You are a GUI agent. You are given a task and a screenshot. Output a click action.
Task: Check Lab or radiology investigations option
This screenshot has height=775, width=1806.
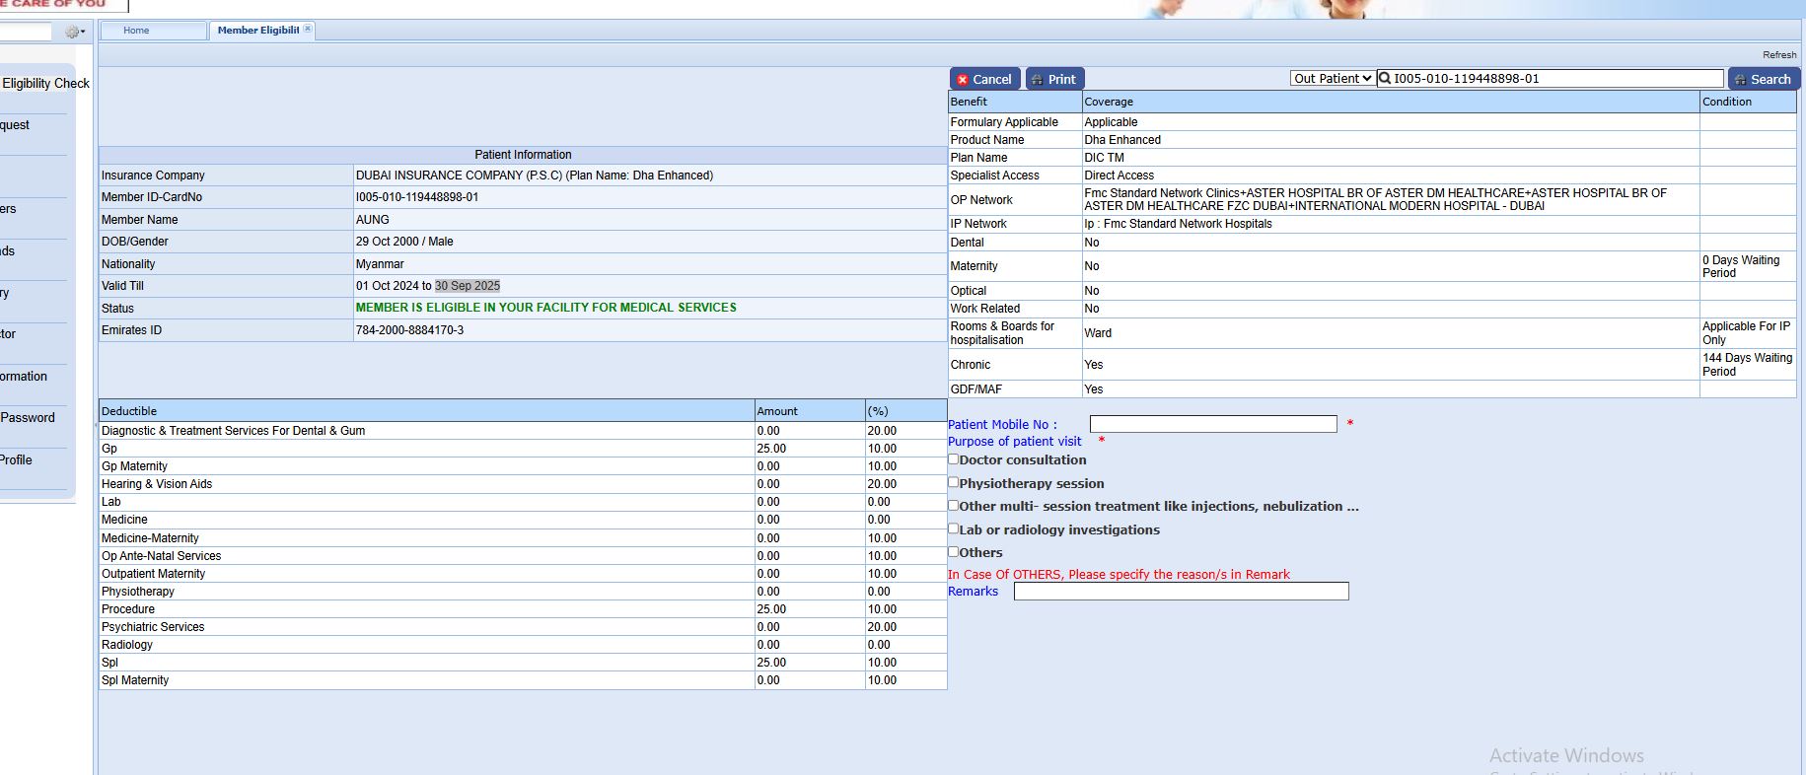coord(954,529)
